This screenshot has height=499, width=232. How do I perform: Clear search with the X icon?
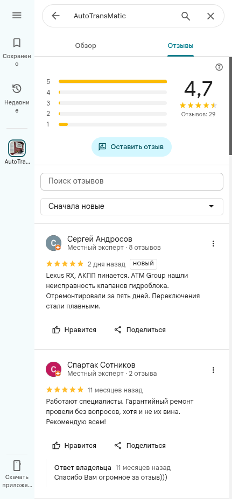pyautogui.click(x=210, y=16)
